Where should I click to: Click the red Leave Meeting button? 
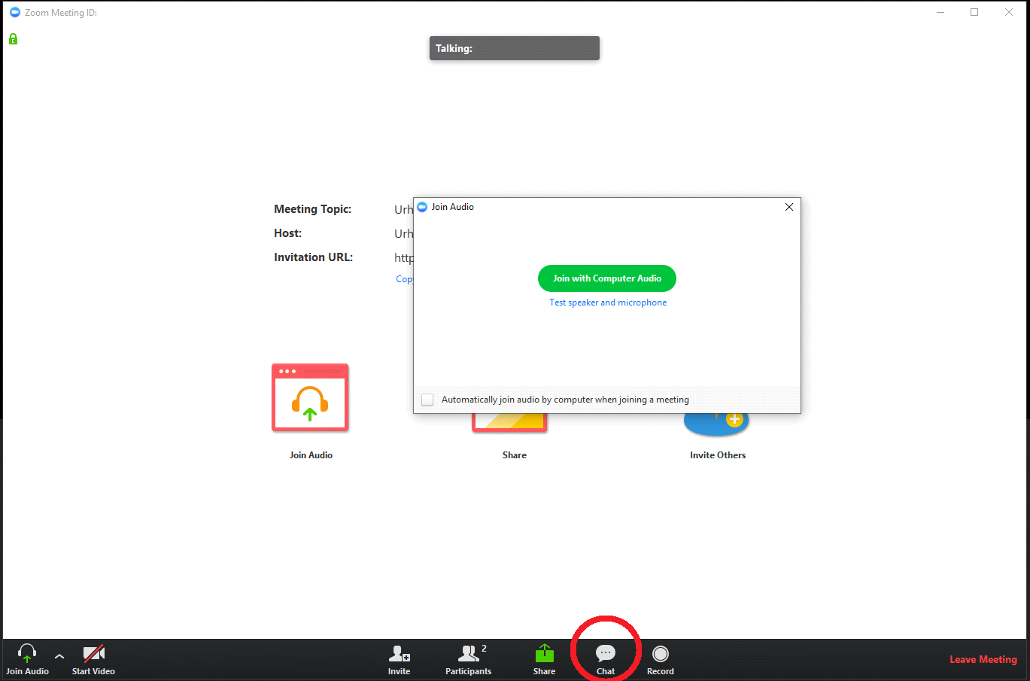tap(983, 659)
